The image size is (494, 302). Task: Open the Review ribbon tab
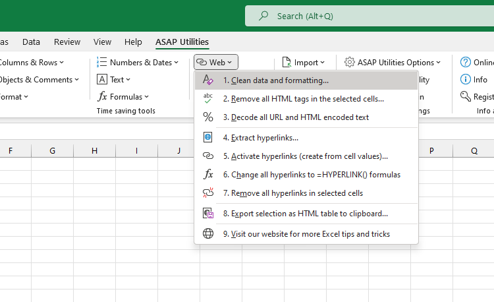(x=67, y=42)
